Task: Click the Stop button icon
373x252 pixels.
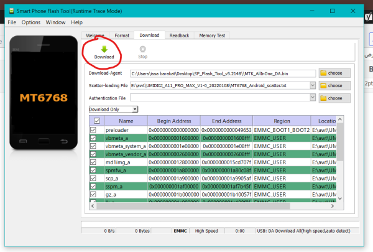Action: coord(142,49)
